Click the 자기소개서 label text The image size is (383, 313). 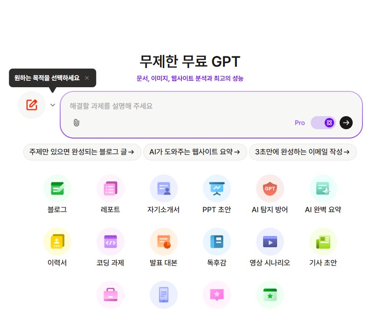coord(163,209)
